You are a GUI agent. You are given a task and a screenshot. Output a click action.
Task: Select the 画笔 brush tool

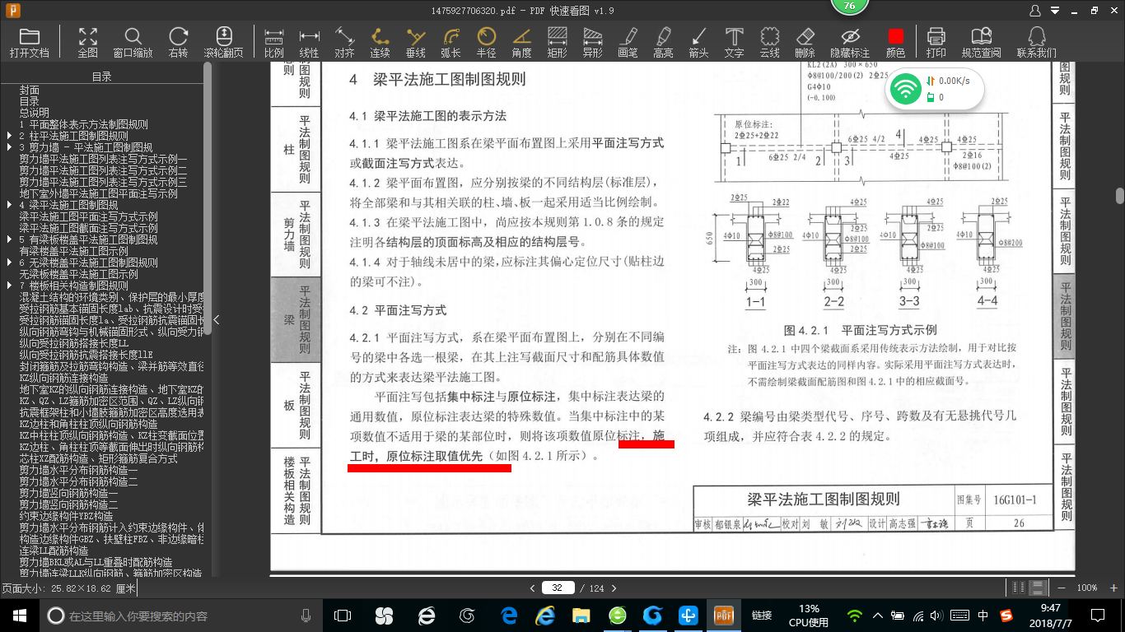pos(628,43)
